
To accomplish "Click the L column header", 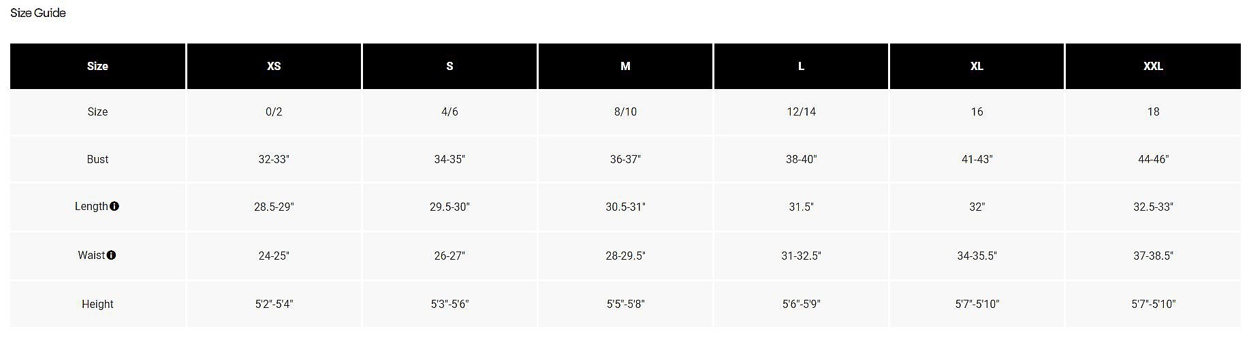I will coord(801,66).
